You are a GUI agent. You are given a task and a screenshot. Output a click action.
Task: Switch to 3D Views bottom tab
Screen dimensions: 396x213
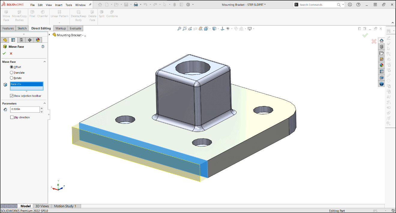[x=42, y=206]
